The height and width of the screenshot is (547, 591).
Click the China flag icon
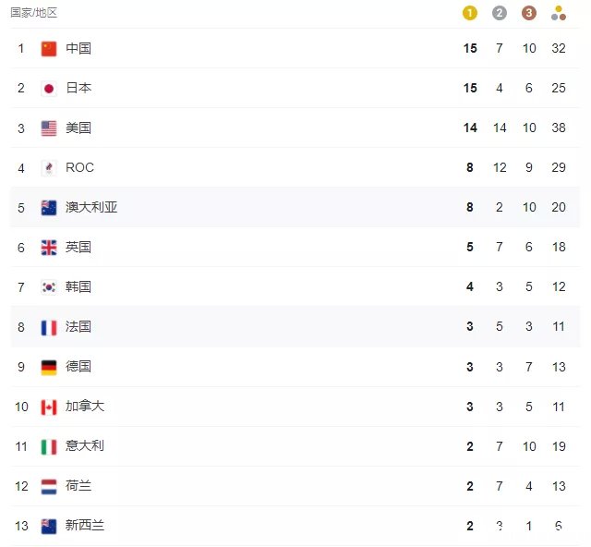pos(49,49)
